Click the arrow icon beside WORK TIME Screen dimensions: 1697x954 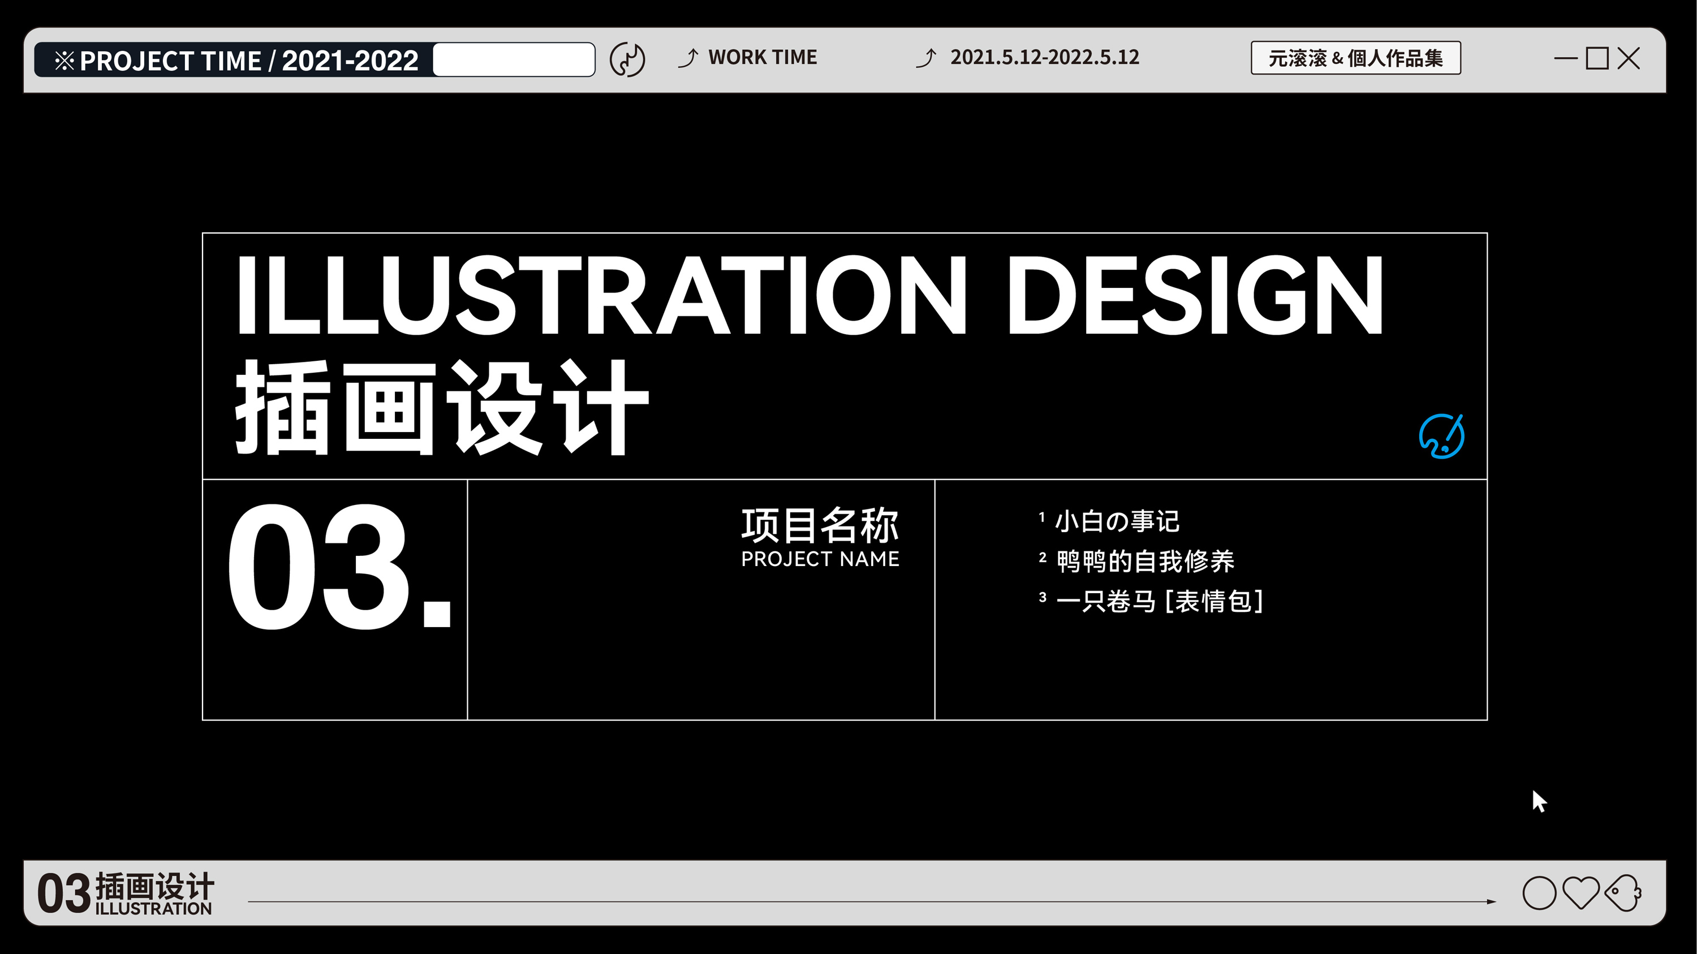coord(688,58)
